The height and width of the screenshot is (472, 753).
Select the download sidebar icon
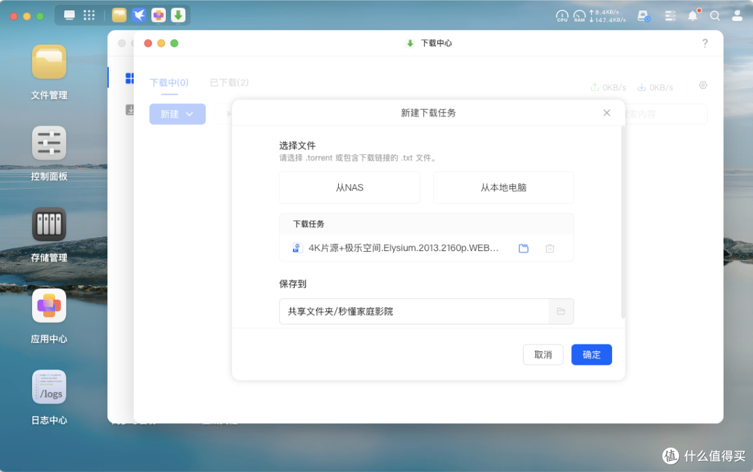click(x=130, y=110)
